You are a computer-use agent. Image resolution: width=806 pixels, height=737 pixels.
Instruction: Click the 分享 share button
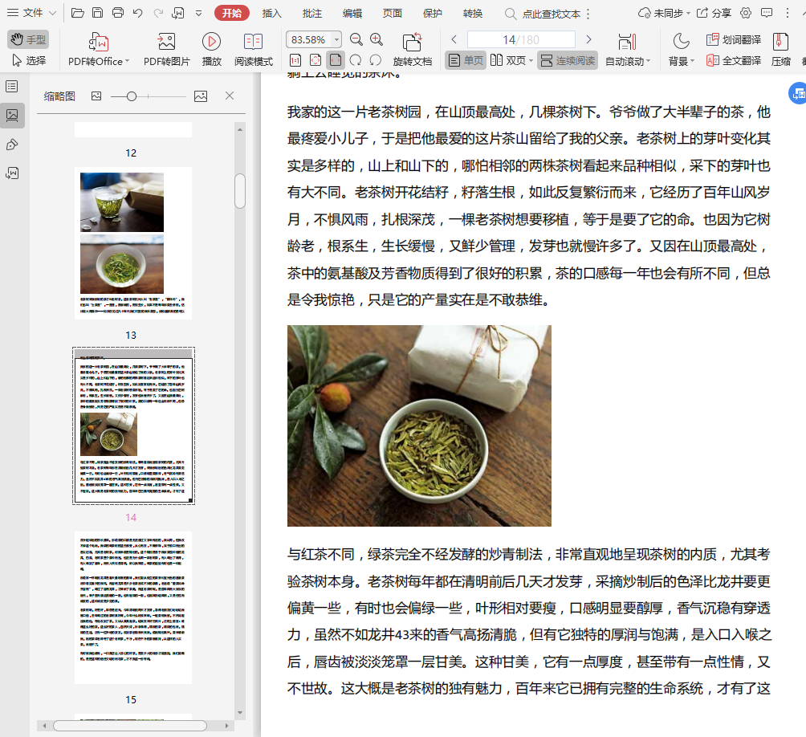(714, 14)
